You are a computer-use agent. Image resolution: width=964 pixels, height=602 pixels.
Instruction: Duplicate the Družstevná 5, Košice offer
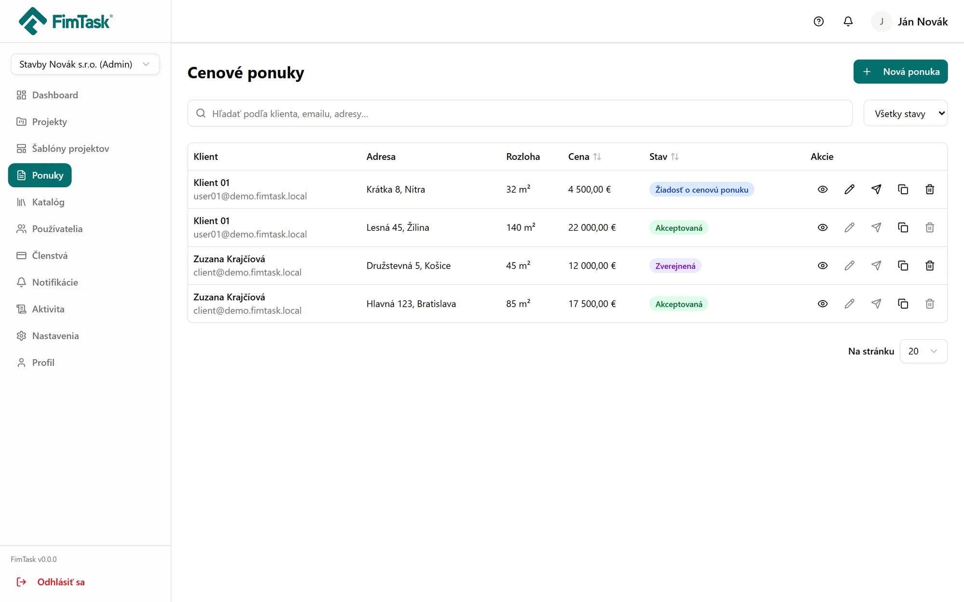903,265
